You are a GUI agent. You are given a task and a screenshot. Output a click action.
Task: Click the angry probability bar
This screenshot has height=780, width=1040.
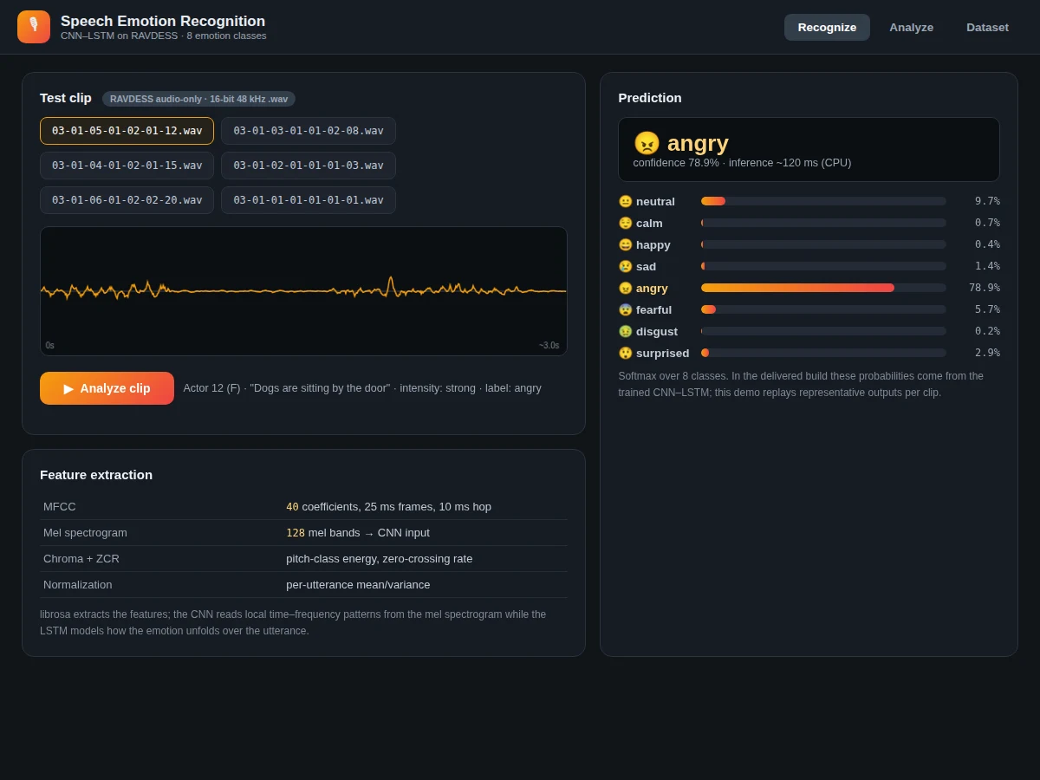click(823, 288)
